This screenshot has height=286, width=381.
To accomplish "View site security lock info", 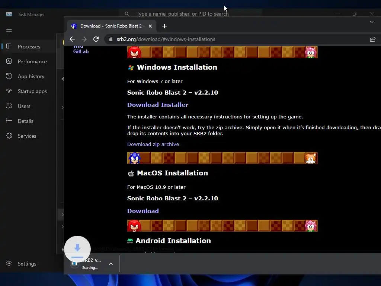I will tap(111, 39).
